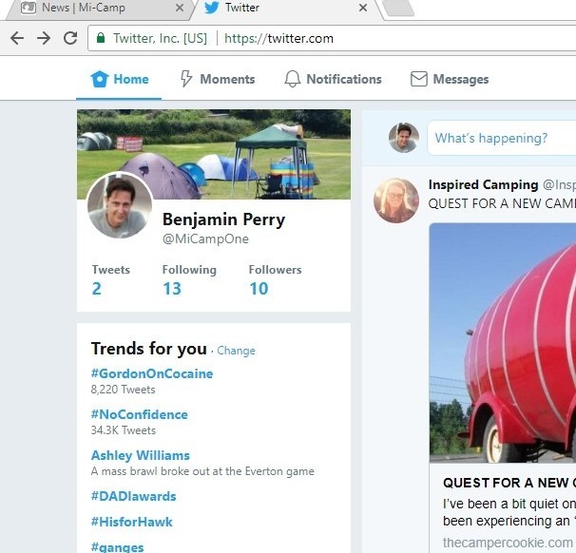Viewport: 576px width, 553px height.
Task: Click in the What's happening tweet box
Action: [499, 138]
